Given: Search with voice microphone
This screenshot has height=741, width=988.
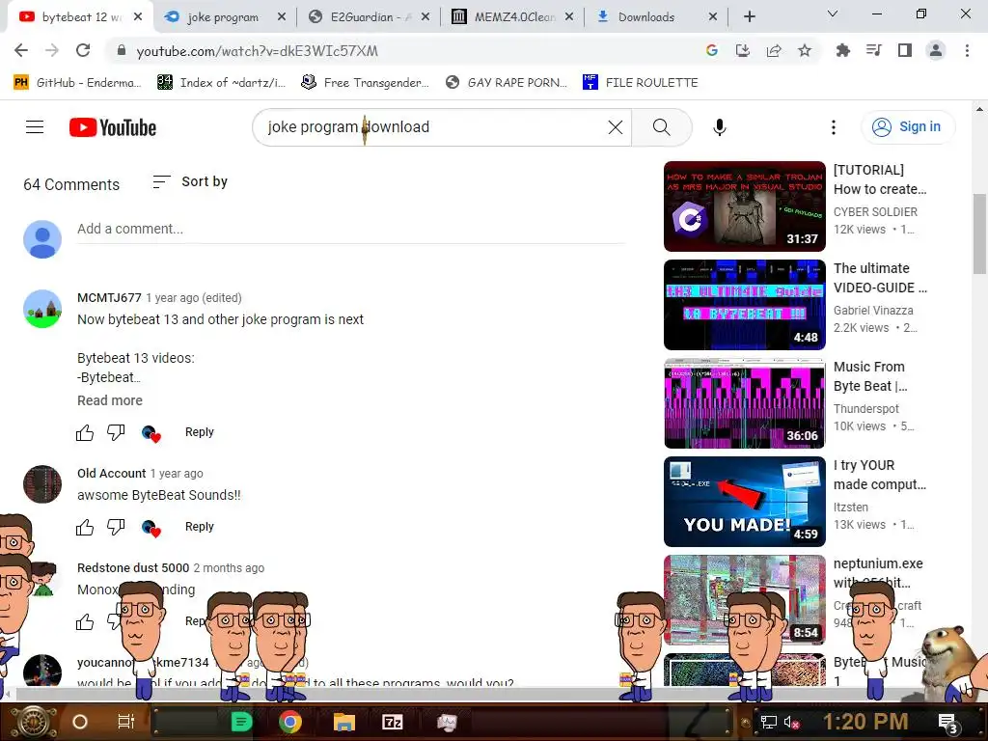Looking at the screenshot, I should click(719, 127).
